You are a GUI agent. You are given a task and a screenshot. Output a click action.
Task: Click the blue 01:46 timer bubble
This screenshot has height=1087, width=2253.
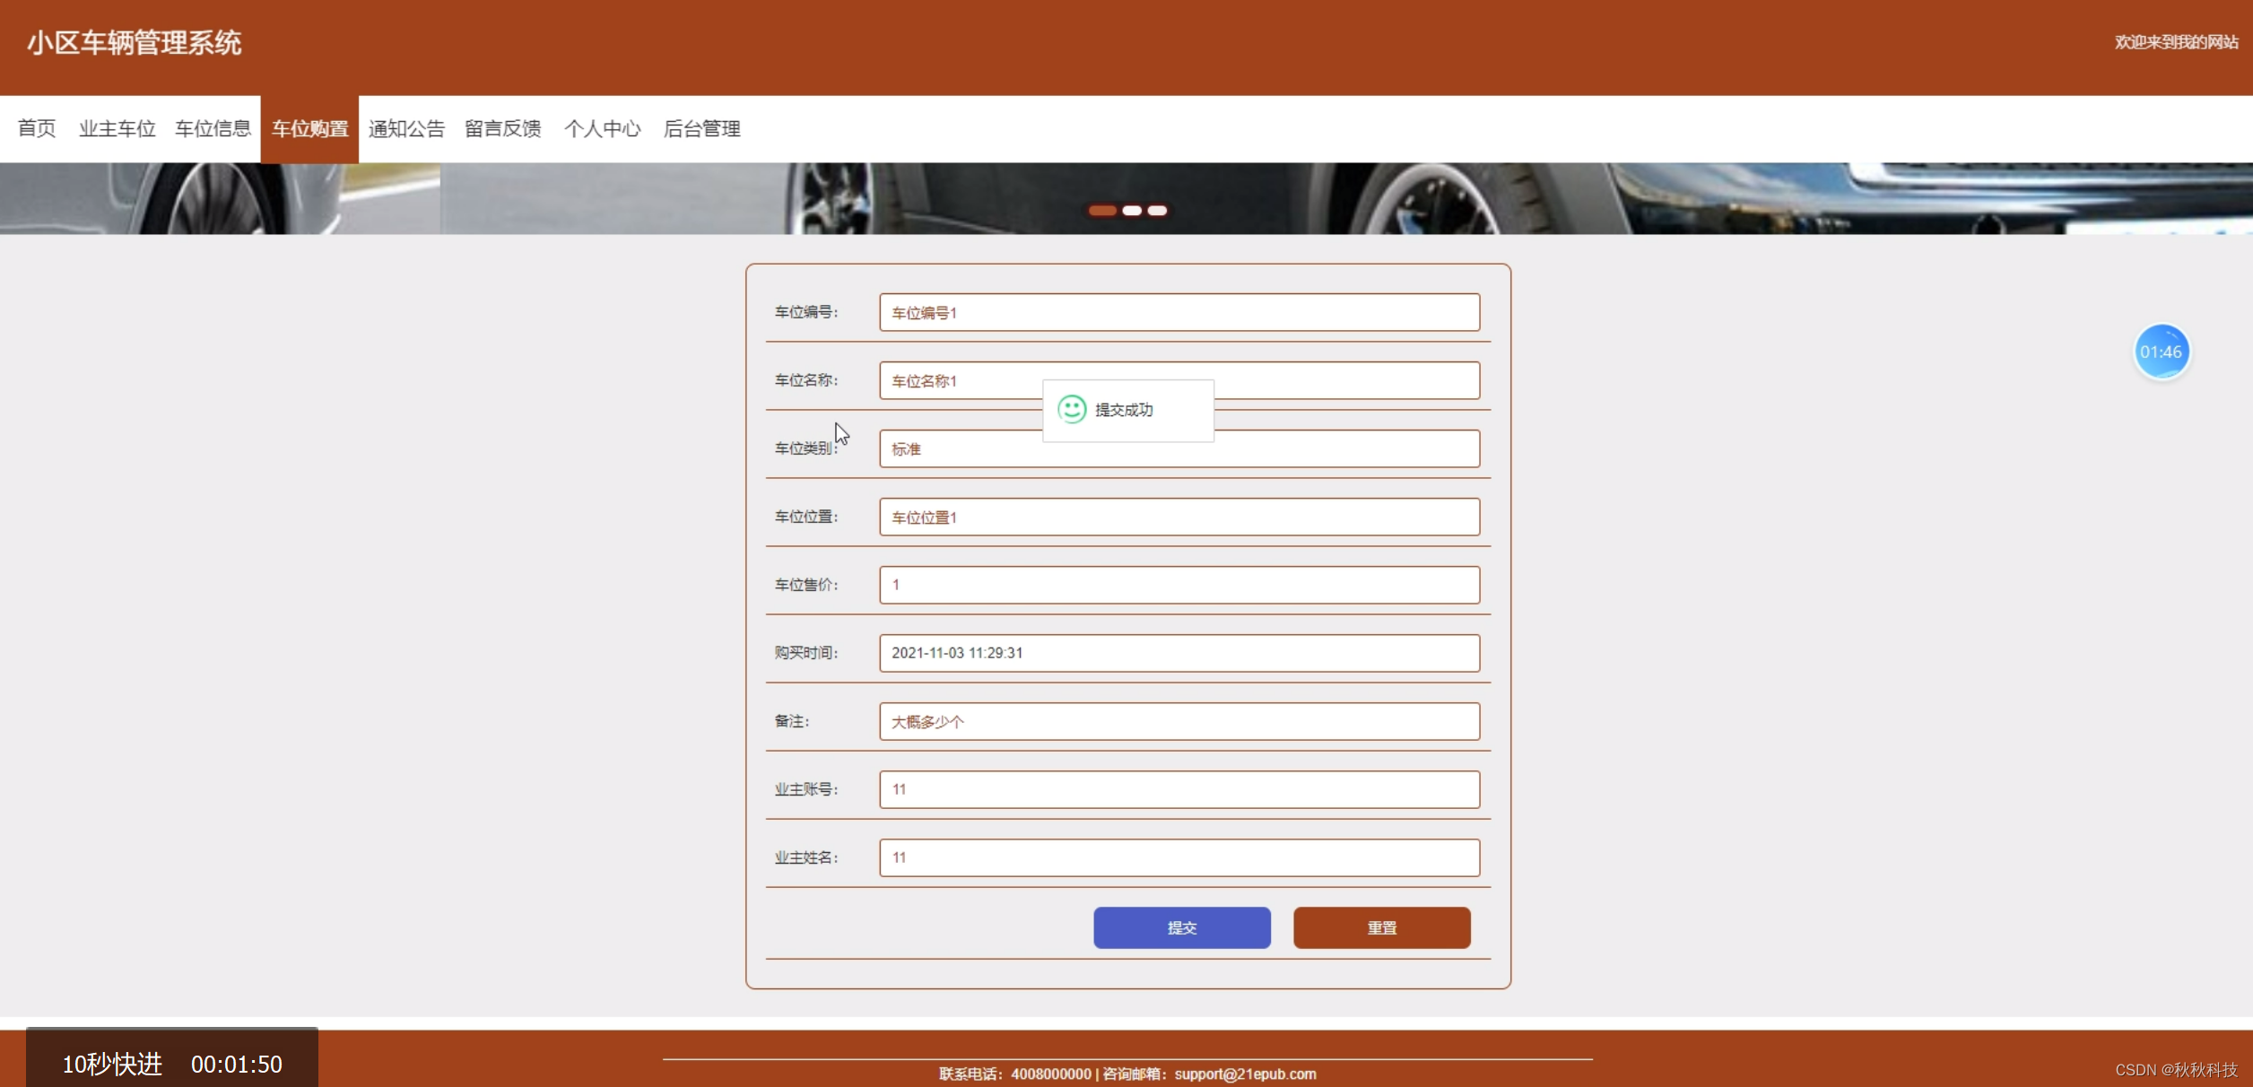(x=2161, y=352)
